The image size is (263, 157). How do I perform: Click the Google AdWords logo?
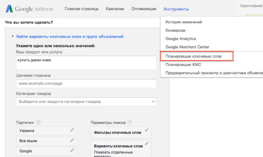click(x=30, y=9)
